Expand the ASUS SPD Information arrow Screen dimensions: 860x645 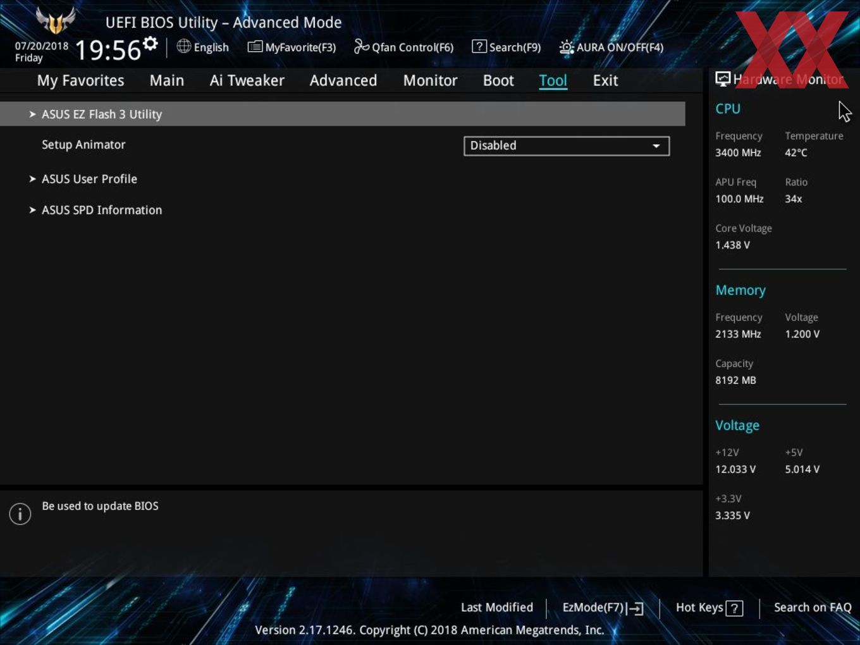tap(32, 210)
